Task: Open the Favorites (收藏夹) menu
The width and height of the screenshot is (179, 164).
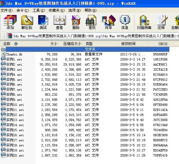Action: coord(57,10)
